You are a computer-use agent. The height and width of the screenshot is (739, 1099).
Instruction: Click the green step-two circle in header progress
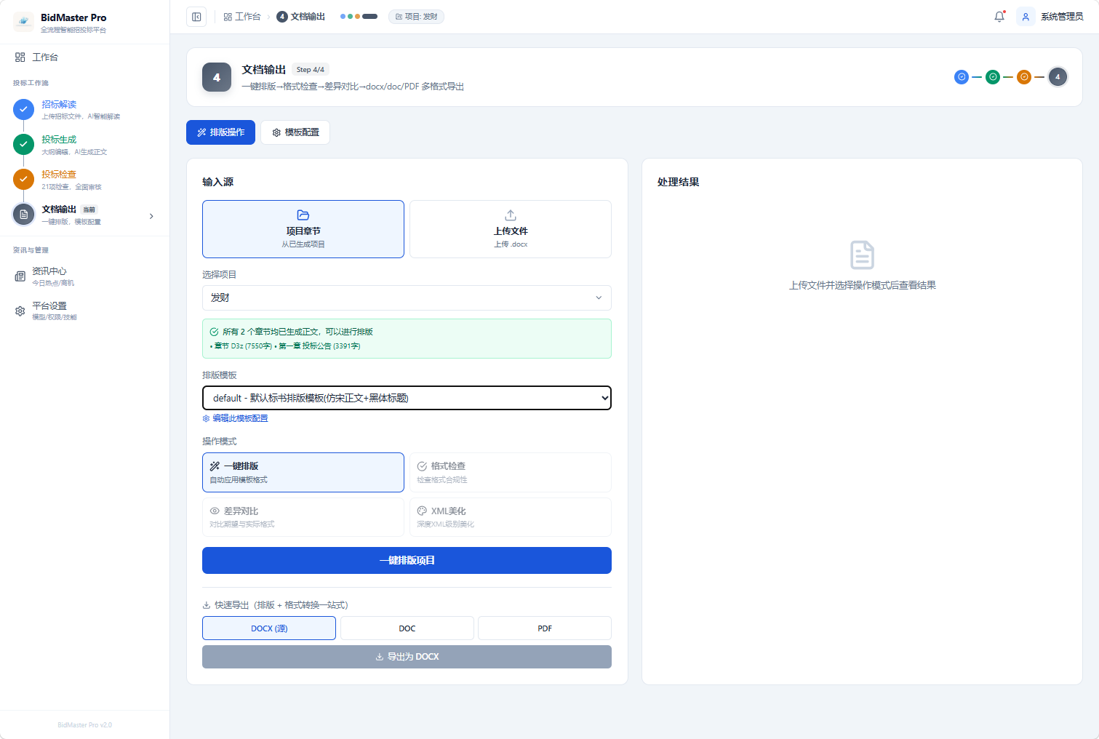coord(993,77)
